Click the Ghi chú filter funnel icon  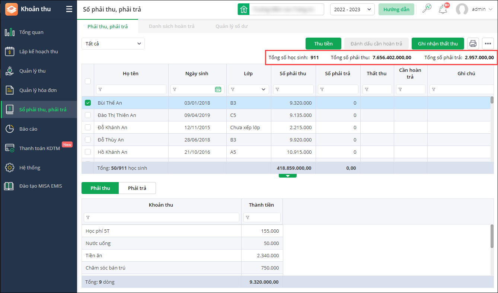click(x=434, y=89)
